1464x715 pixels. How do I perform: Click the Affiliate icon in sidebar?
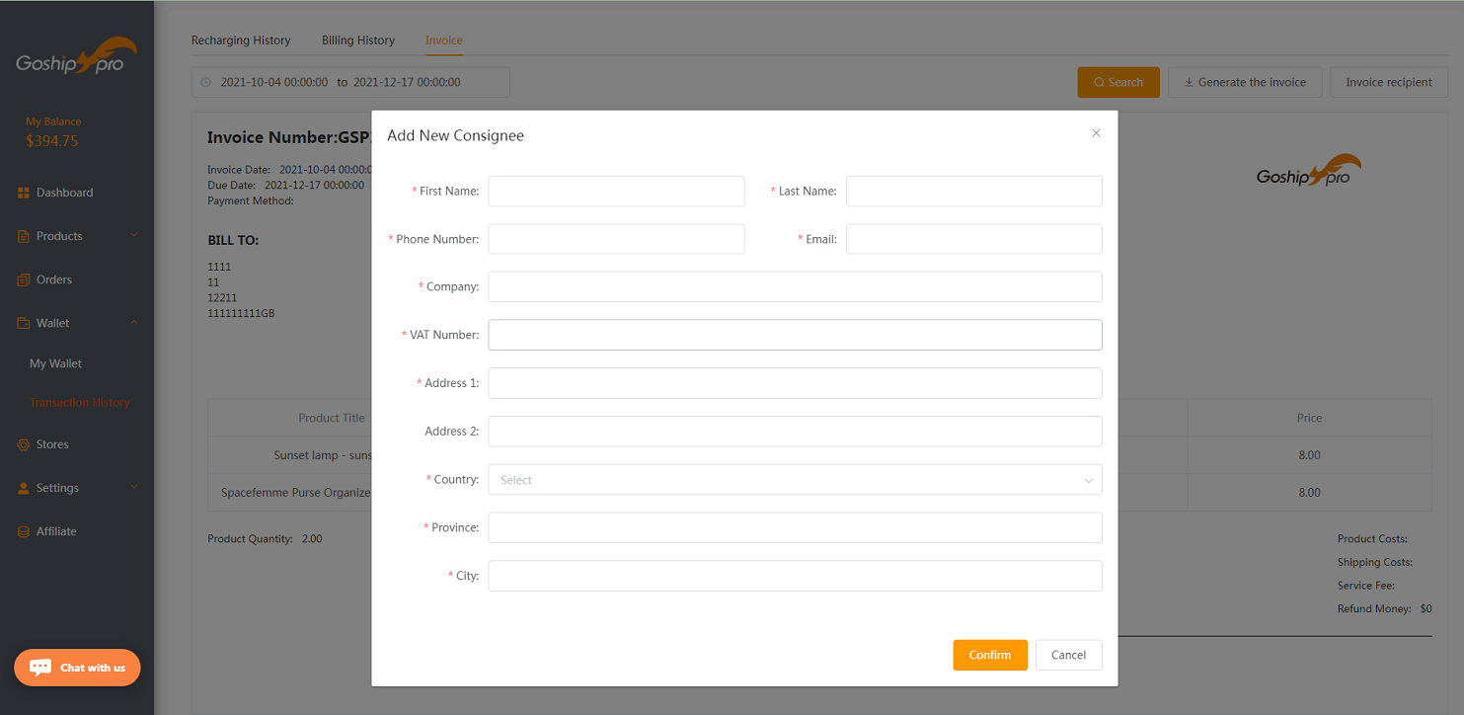pyautogui.click(x=24, y=531)
